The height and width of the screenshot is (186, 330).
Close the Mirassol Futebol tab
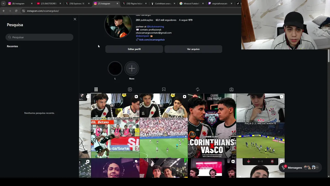203,4
